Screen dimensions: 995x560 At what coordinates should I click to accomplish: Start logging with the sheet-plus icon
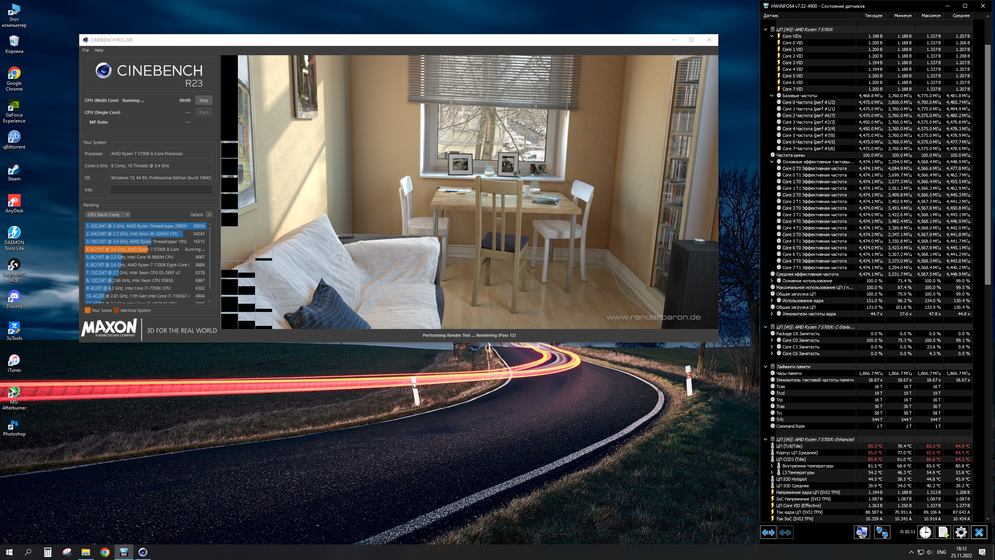[x=943, y=532]
